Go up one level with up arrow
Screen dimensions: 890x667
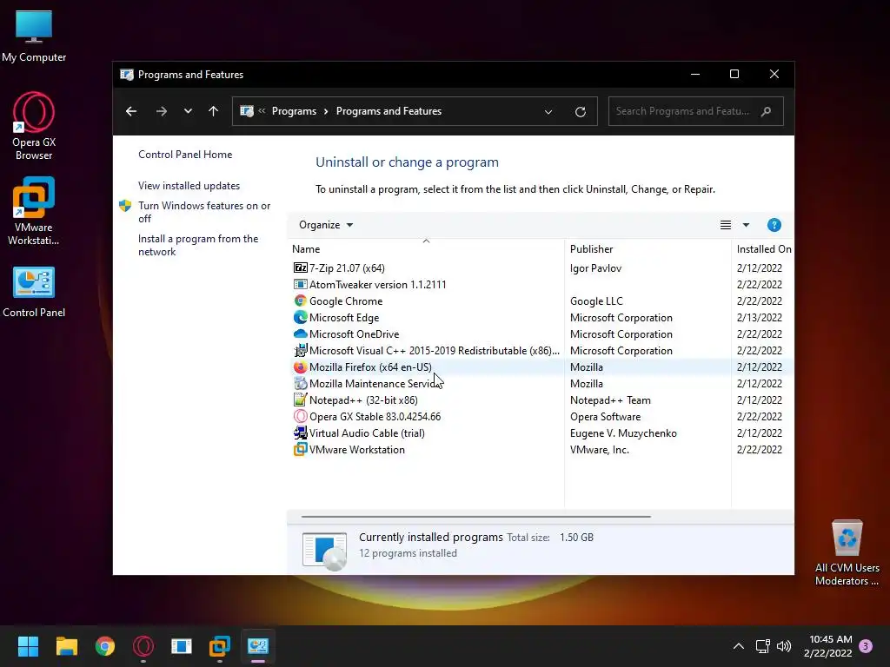(214, 111)
